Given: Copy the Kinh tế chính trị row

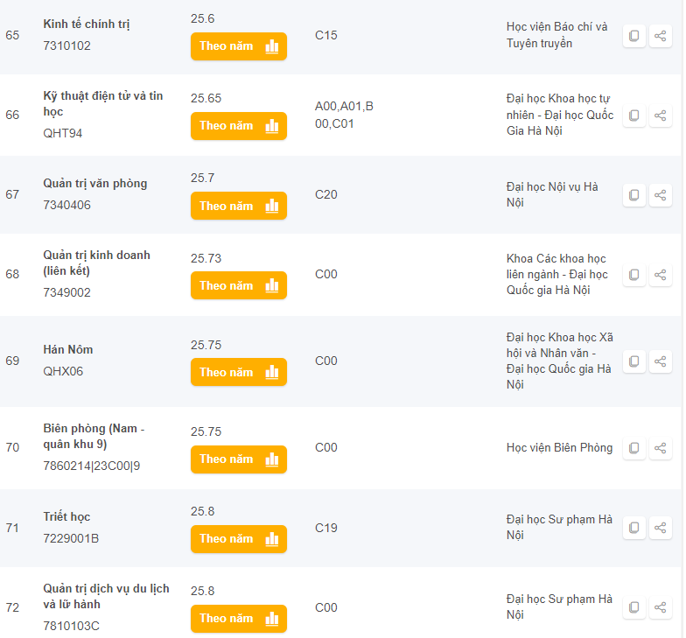Looking at the screenshot, I should point(634,36).
